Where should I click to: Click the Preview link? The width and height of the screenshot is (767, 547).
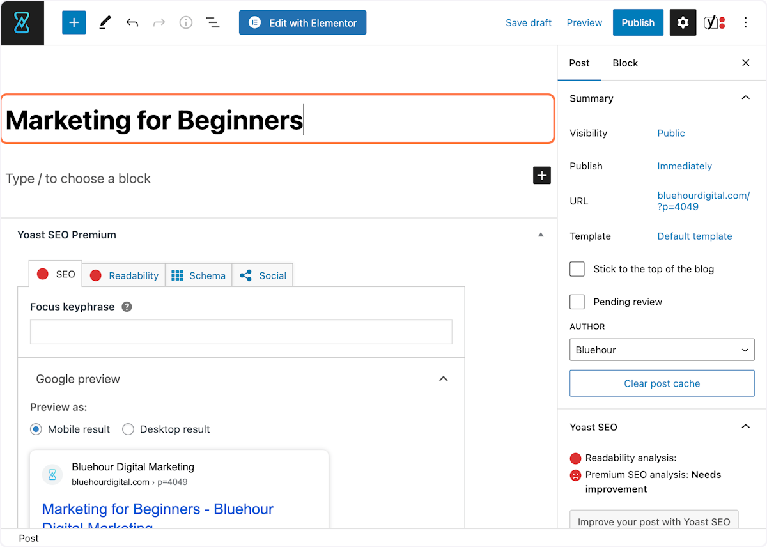click(584, 22)
